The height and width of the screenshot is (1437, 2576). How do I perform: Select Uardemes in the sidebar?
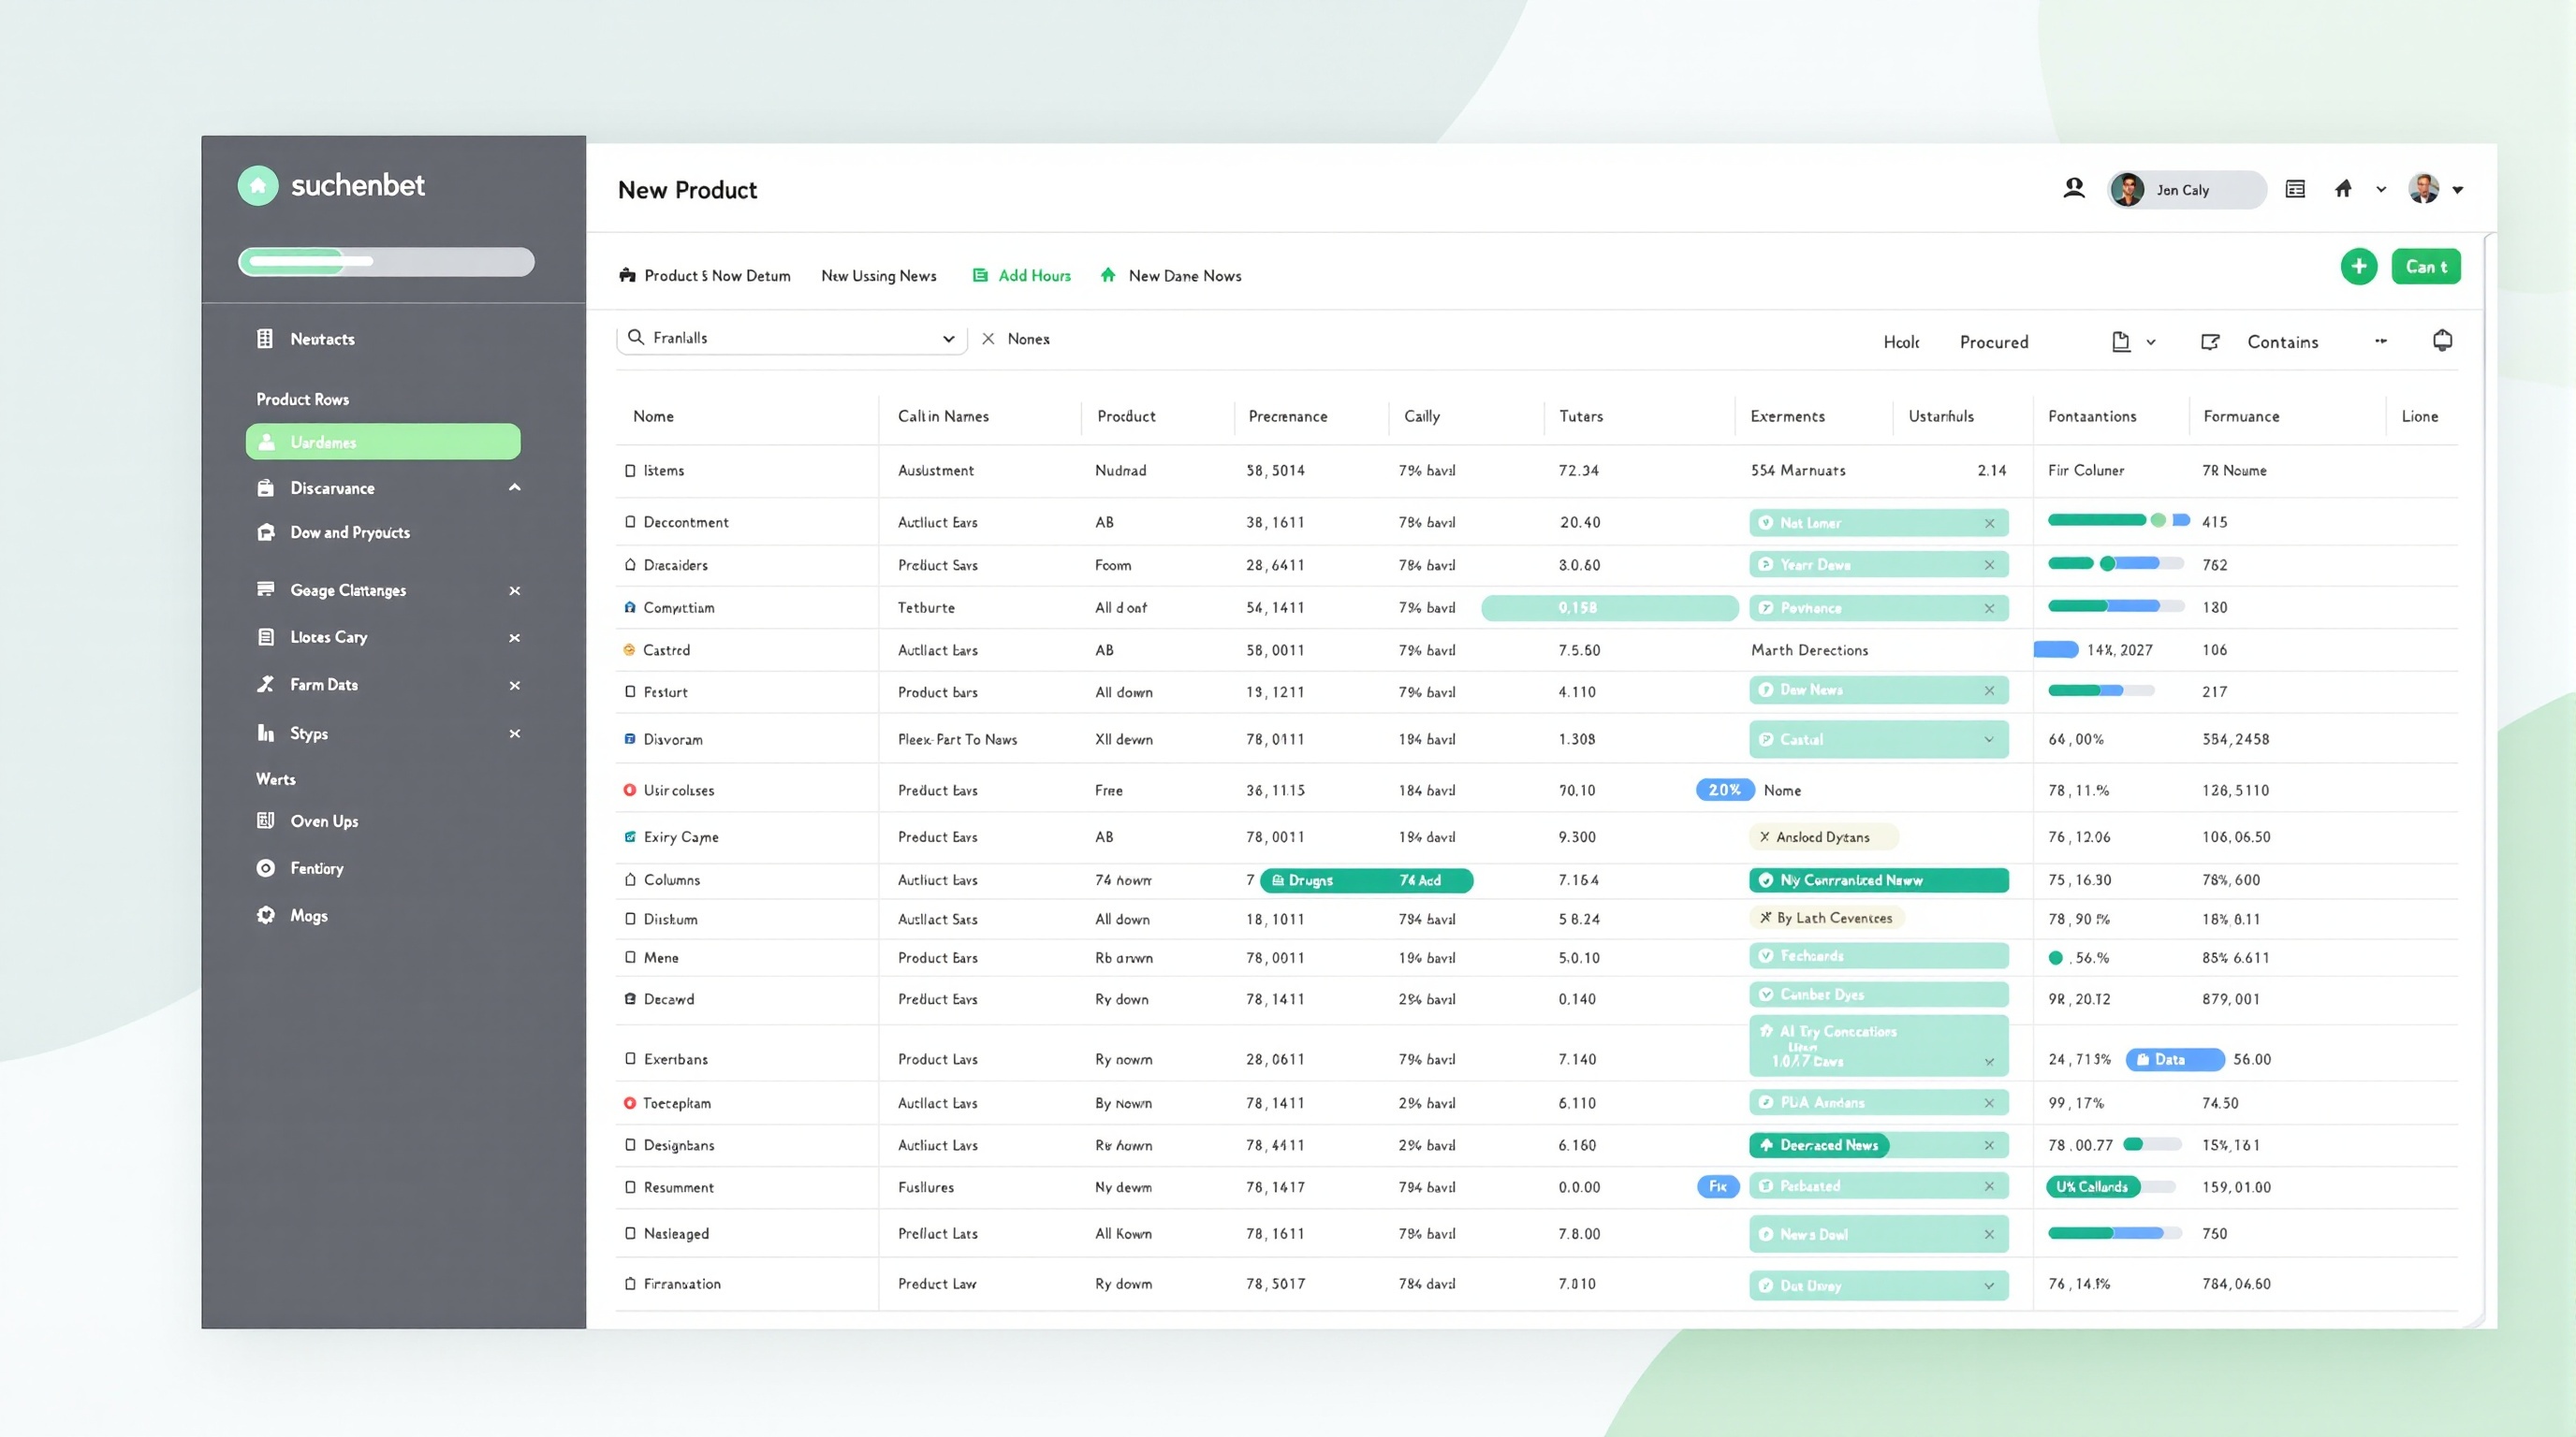pos(383,442)
